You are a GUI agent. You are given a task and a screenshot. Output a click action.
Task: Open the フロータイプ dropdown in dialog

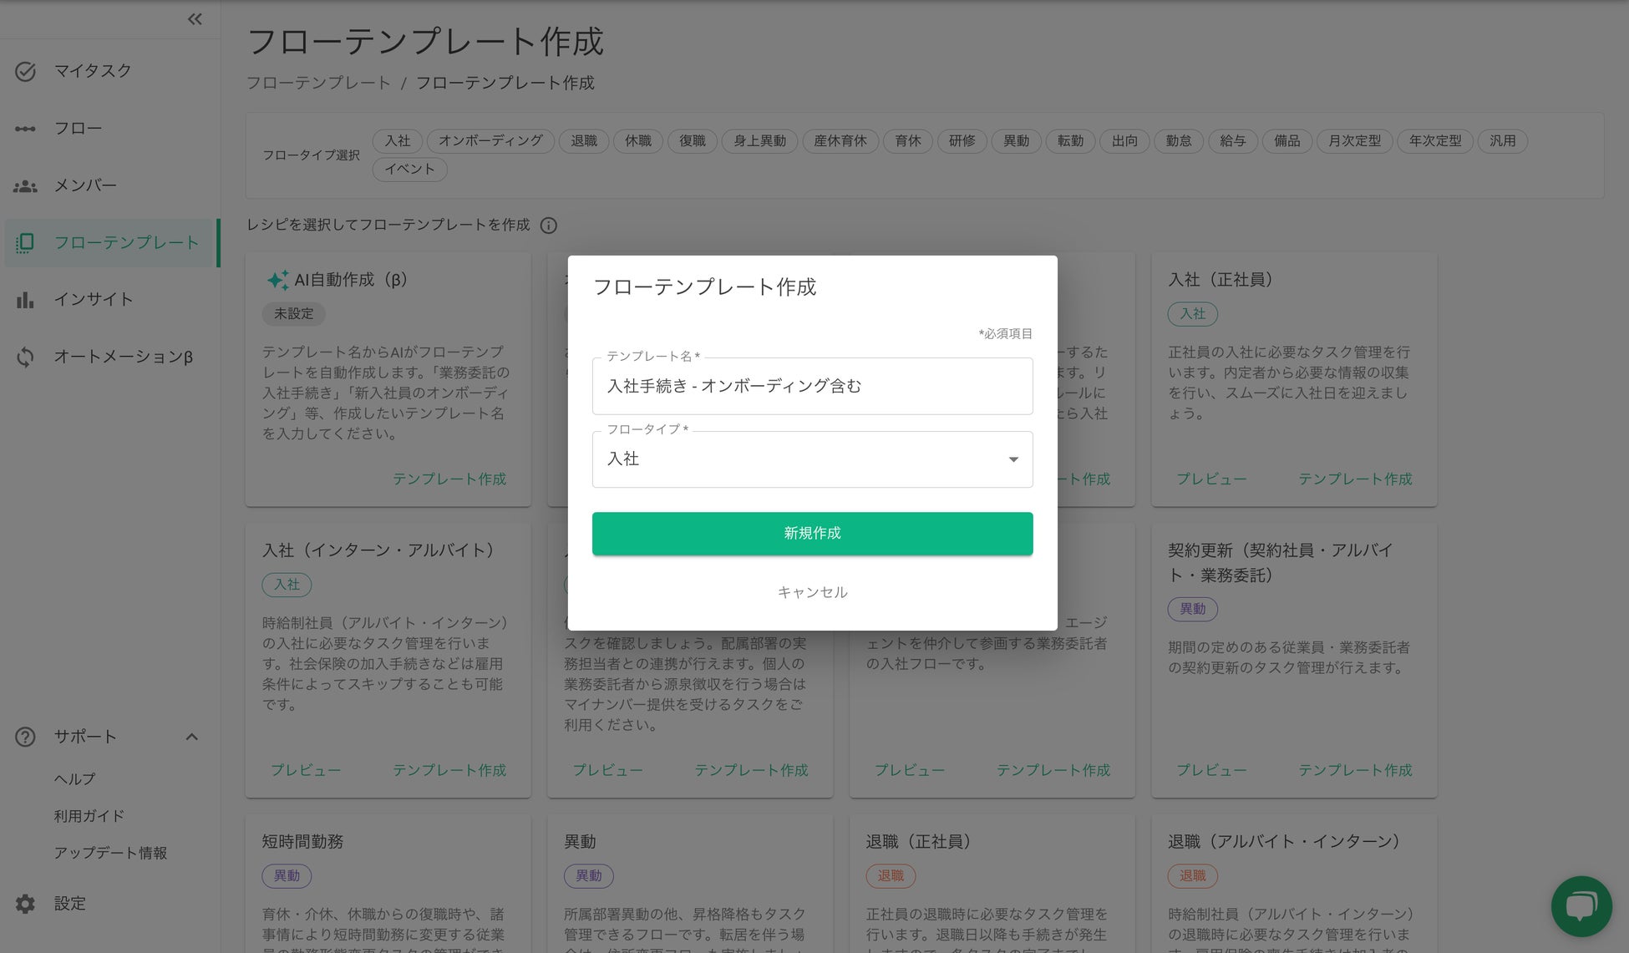coord(812,459)
